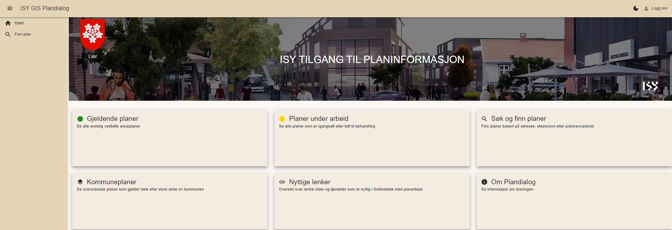Click the Finn plan magnifier icon
Screen dimensions: 672x230
[x=8, y=34]
